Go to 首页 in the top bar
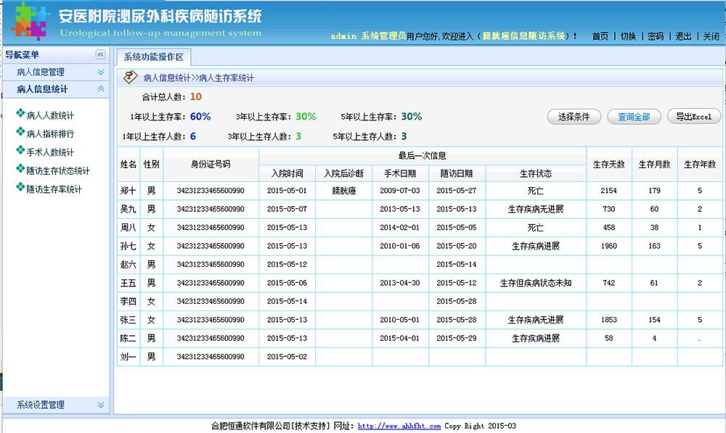726x433 pixels. (x=600, y=36)
